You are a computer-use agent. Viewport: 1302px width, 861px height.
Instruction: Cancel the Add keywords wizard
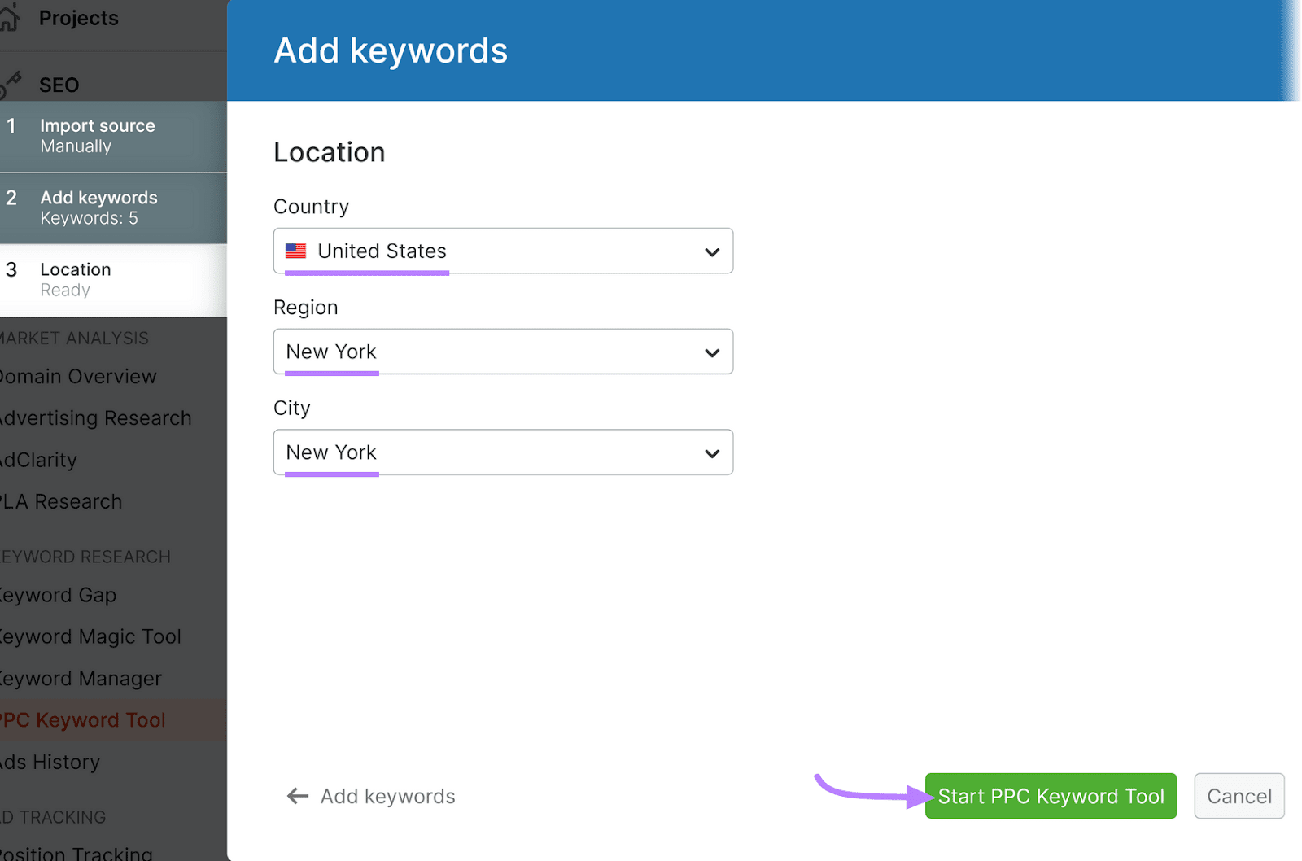1239,796
